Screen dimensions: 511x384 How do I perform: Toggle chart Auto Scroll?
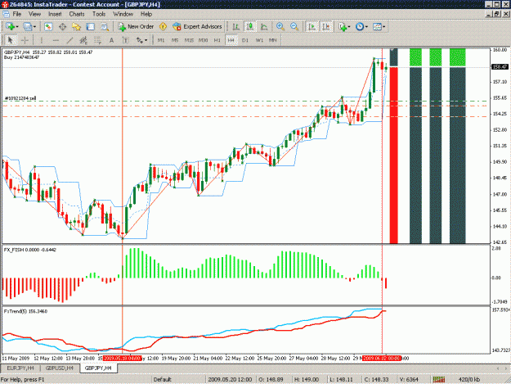click(x=312, y=27)
